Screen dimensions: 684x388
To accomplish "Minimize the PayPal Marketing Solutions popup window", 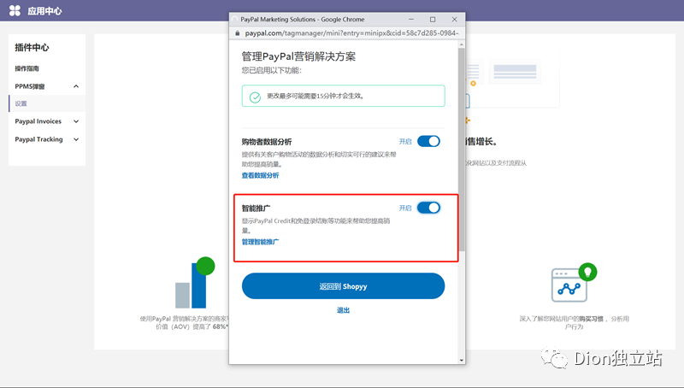I will (x=411, y=19).
